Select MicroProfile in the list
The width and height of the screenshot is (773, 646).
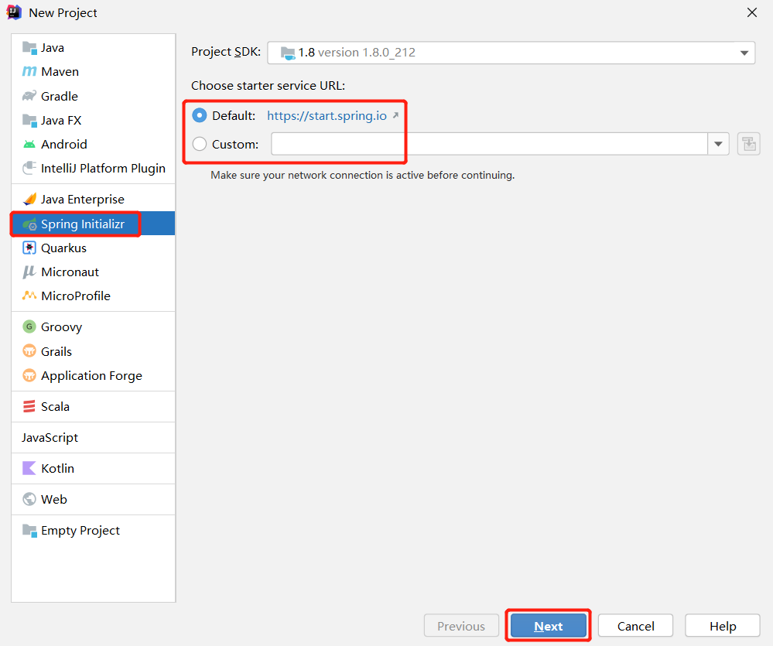coord(76,296)
